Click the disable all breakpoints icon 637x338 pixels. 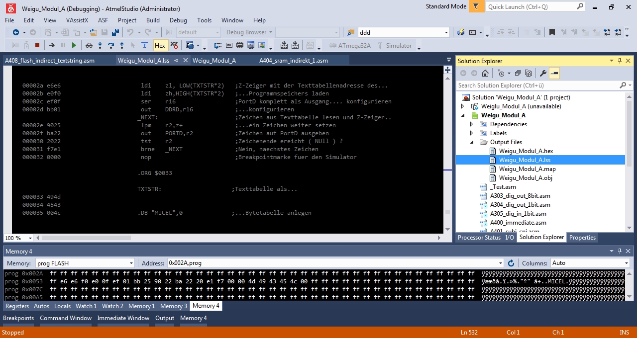point(174,45)
